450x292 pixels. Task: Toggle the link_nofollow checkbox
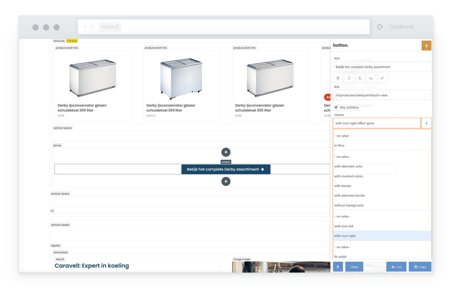pos(336,107)
